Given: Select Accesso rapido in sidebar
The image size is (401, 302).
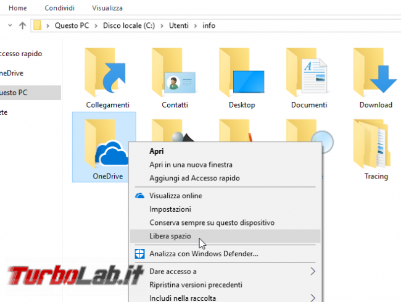Looking at the screenshot, I should tap(20, 54).
